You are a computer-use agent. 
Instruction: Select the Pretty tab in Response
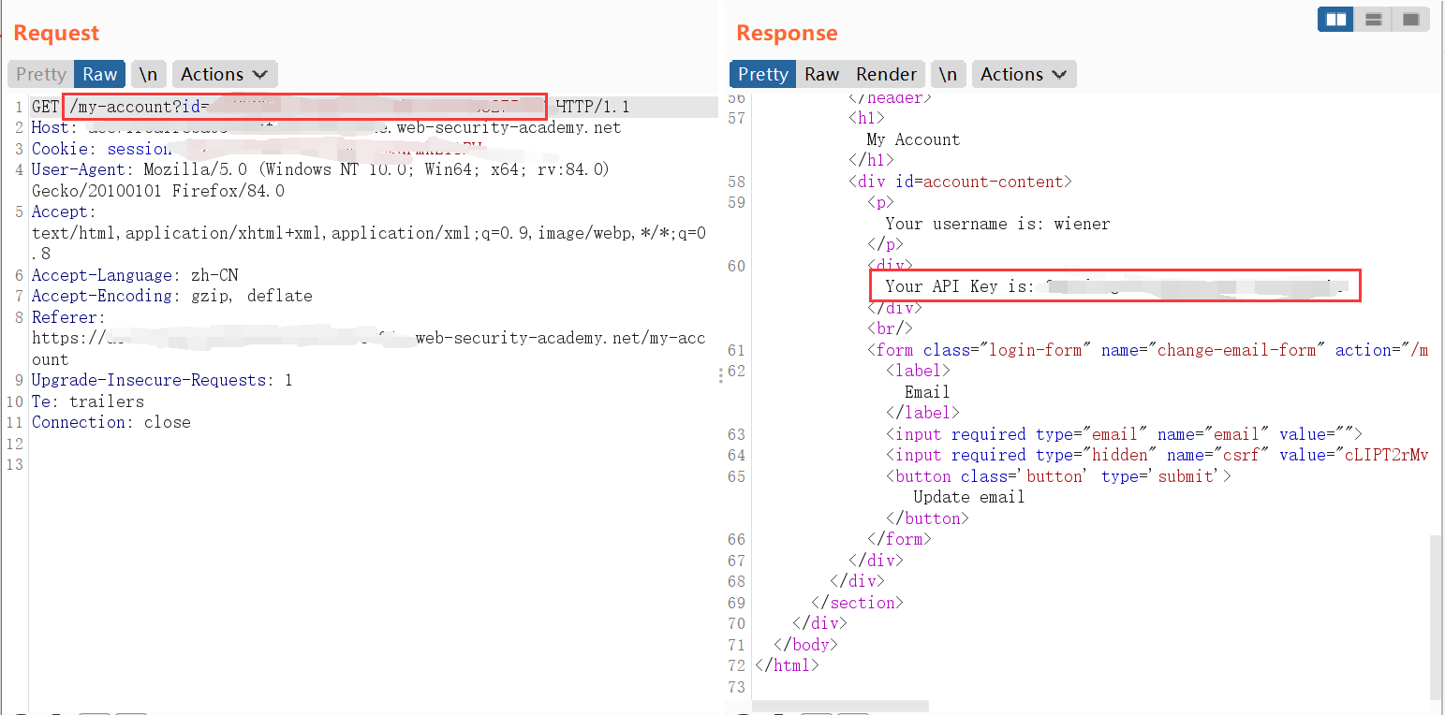(763, 74)
